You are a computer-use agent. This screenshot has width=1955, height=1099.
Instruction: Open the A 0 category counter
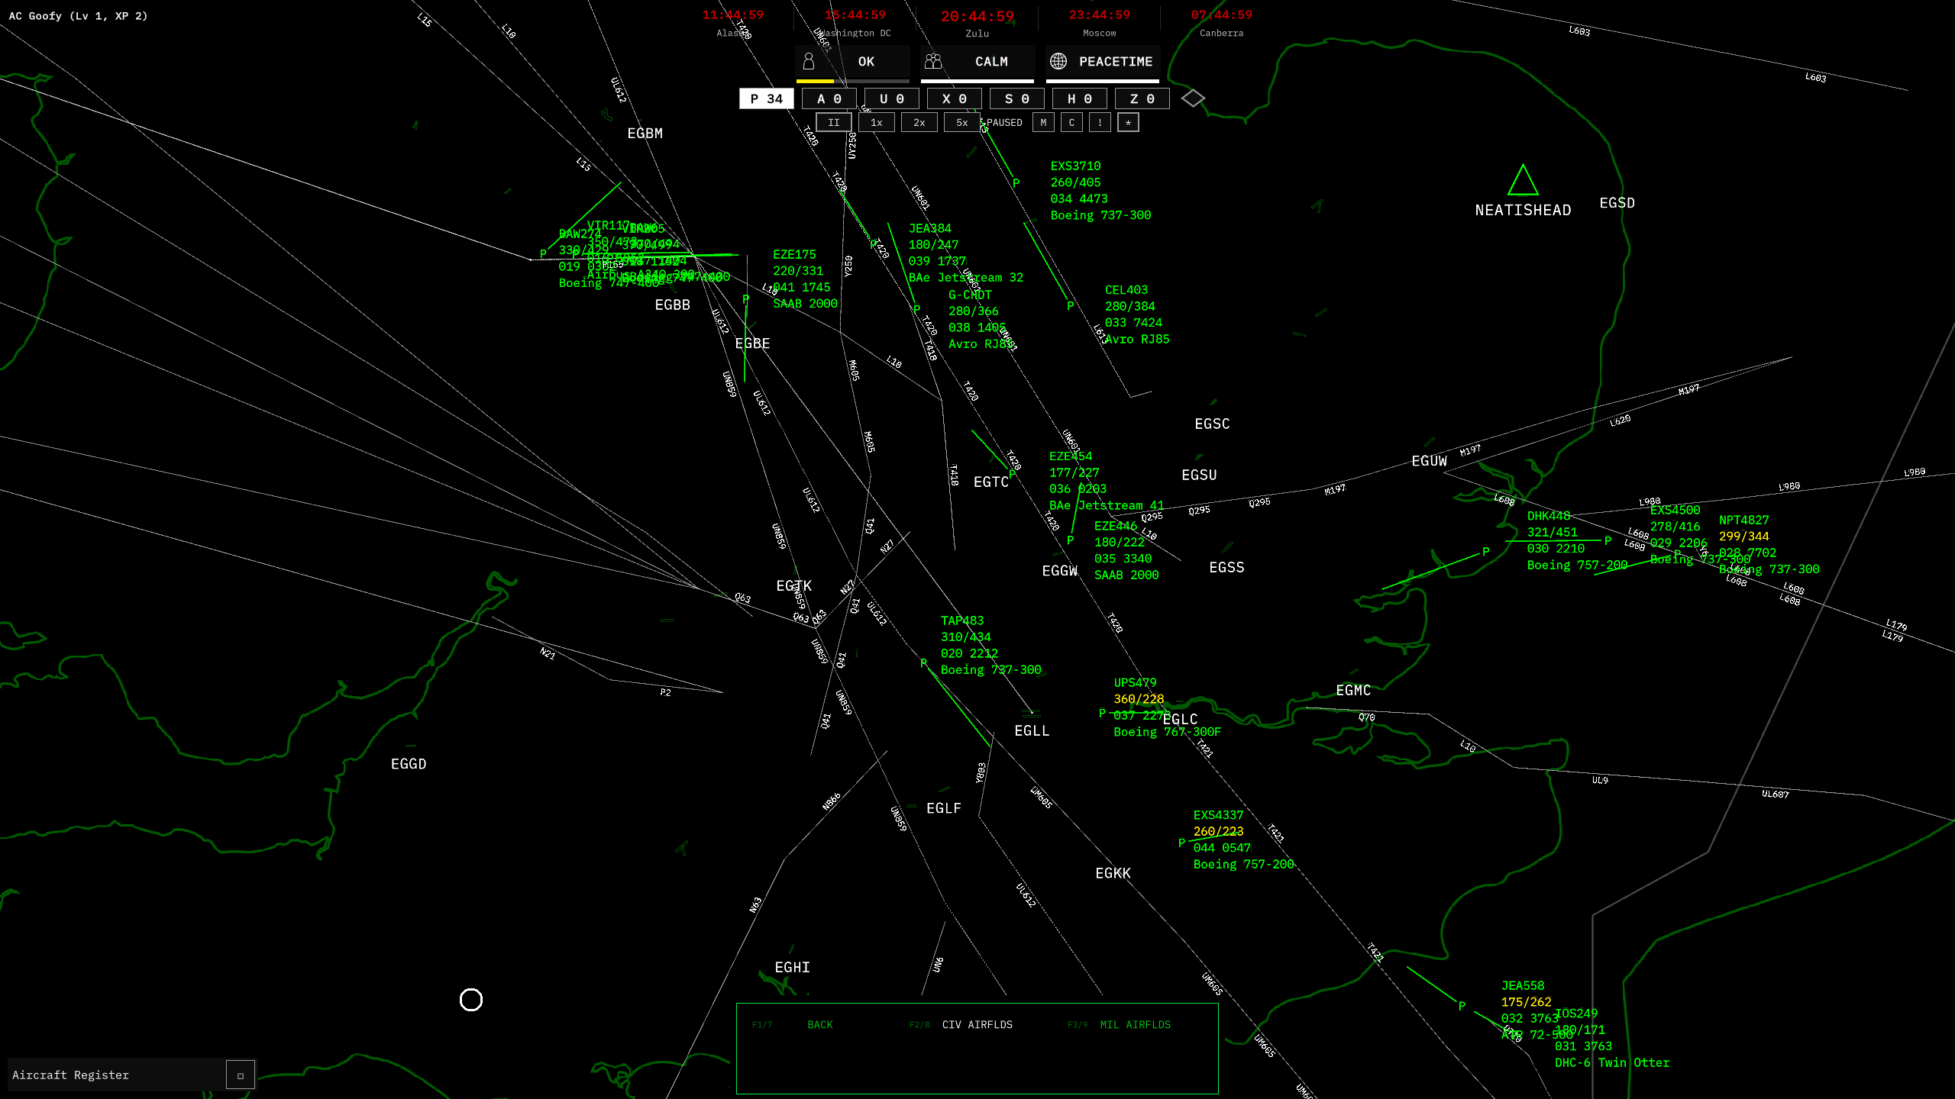(x=829, y=98)
